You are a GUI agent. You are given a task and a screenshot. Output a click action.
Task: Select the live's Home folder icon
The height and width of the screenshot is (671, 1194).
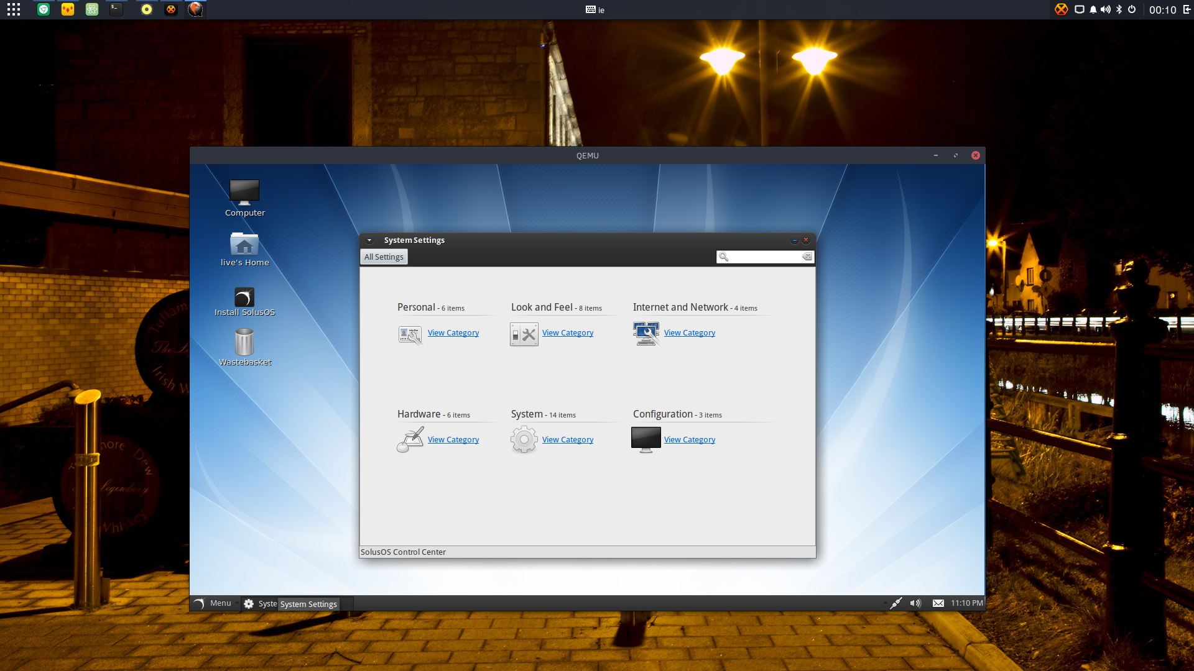(244, 249)
